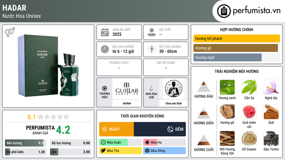The image size is (285, 160).
Task: Click the Guillab Cosmetics brand logo
Action: tap(127, 89)
